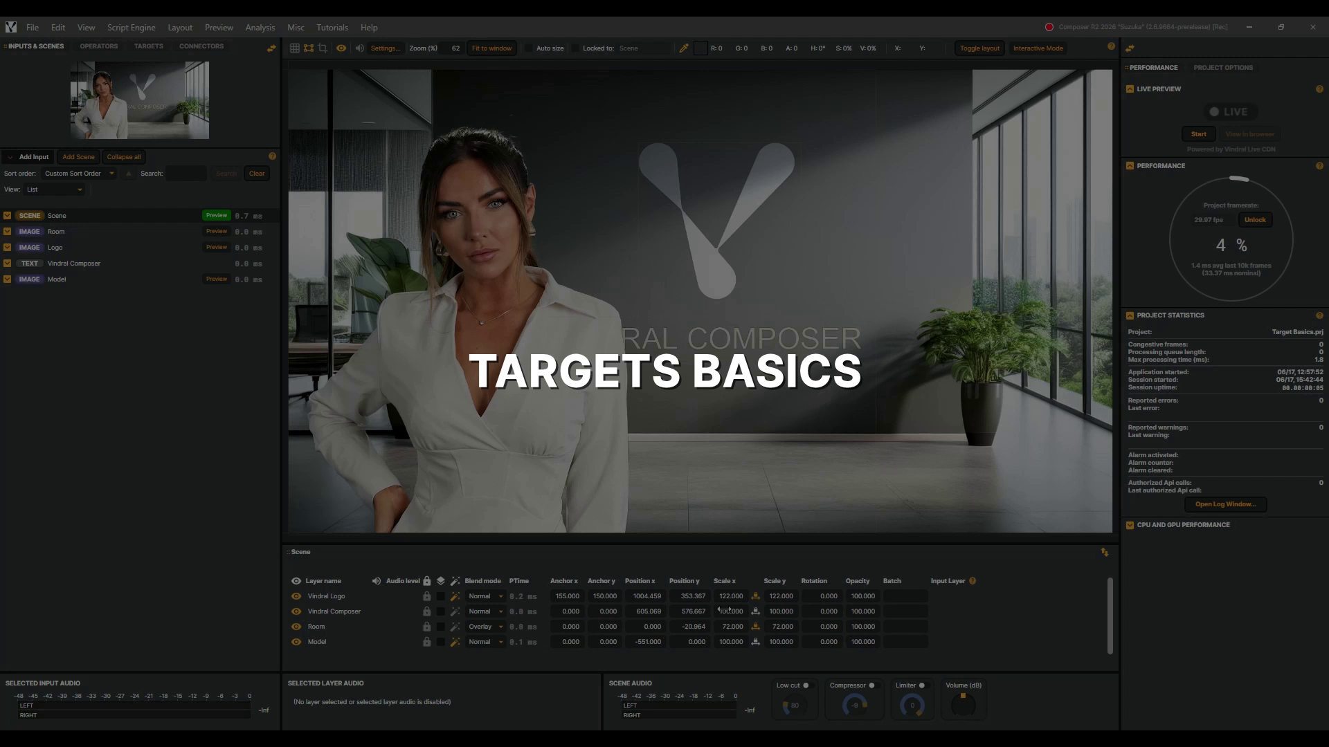The width and height of the screenshot is (1329, 747).
Task: Collapse the Live Preview section
Action: (1130, 89)
